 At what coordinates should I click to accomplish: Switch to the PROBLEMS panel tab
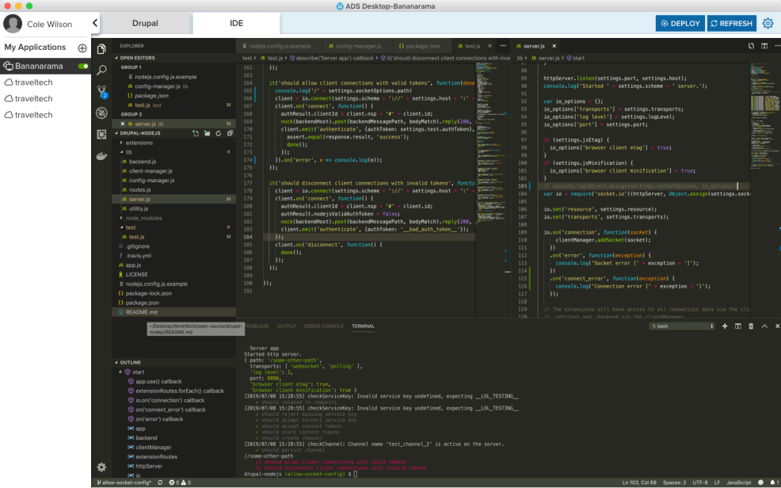pyautogui.click(x=257, y=326)
